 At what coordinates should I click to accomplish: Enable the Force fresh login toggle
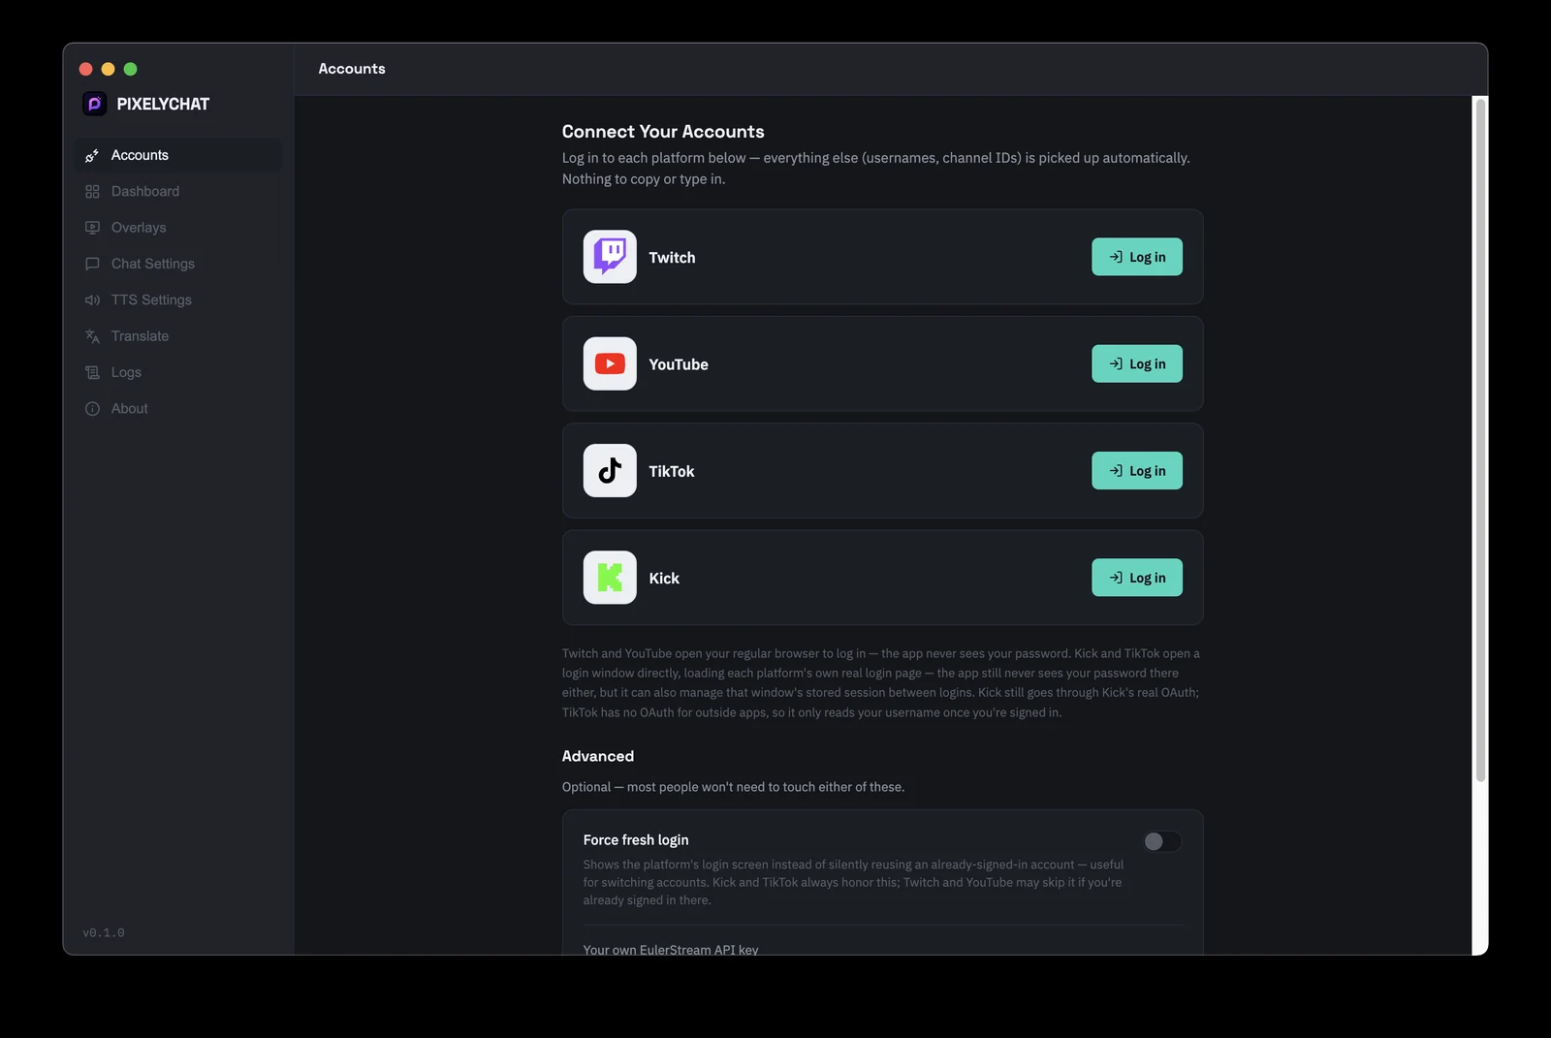click(x=1162, y=841)
